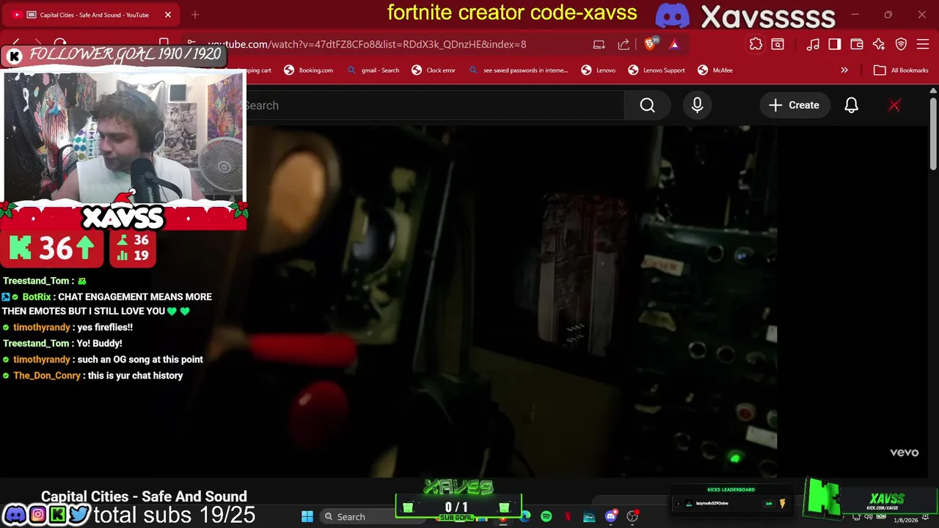The image size is (939, 528).
Task: Open the Lenovo bookmark
Action: [x=599, y=70]
